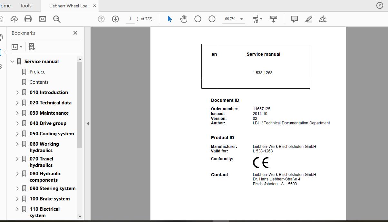The image size is (388, 222).
Task: Zoom out with minus icon
Action: 198,19
